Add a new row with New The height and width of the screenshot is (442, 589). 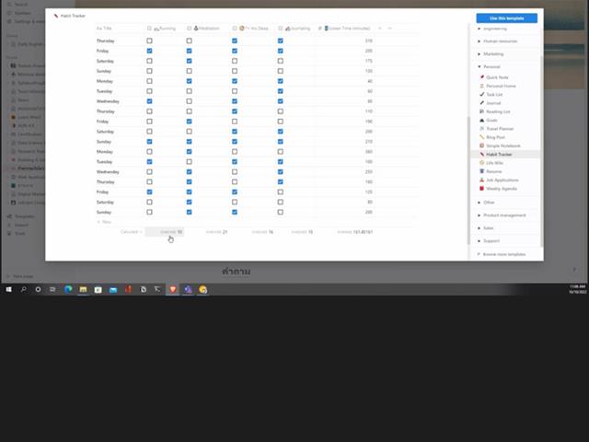pyautogui.click(x=104, y=222)
